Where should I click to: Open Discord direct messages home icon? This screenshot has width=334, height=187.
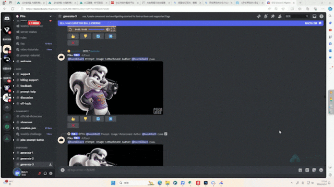point(7,19)
